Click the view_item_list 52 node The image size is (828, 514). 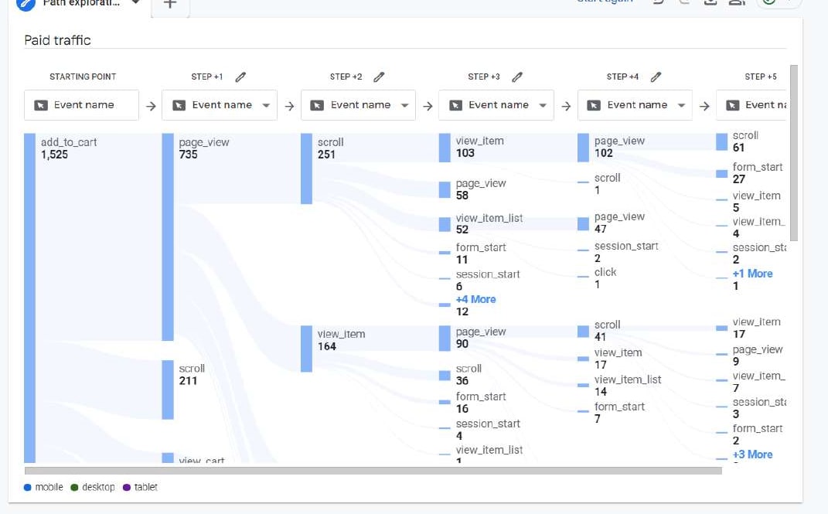[445, 223]
